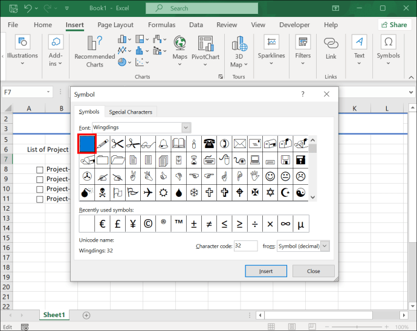The width and height of the screenshot is (417, 331).
Task: Collapse the ribbon with the chevron
Action: [x=411, y=77]
